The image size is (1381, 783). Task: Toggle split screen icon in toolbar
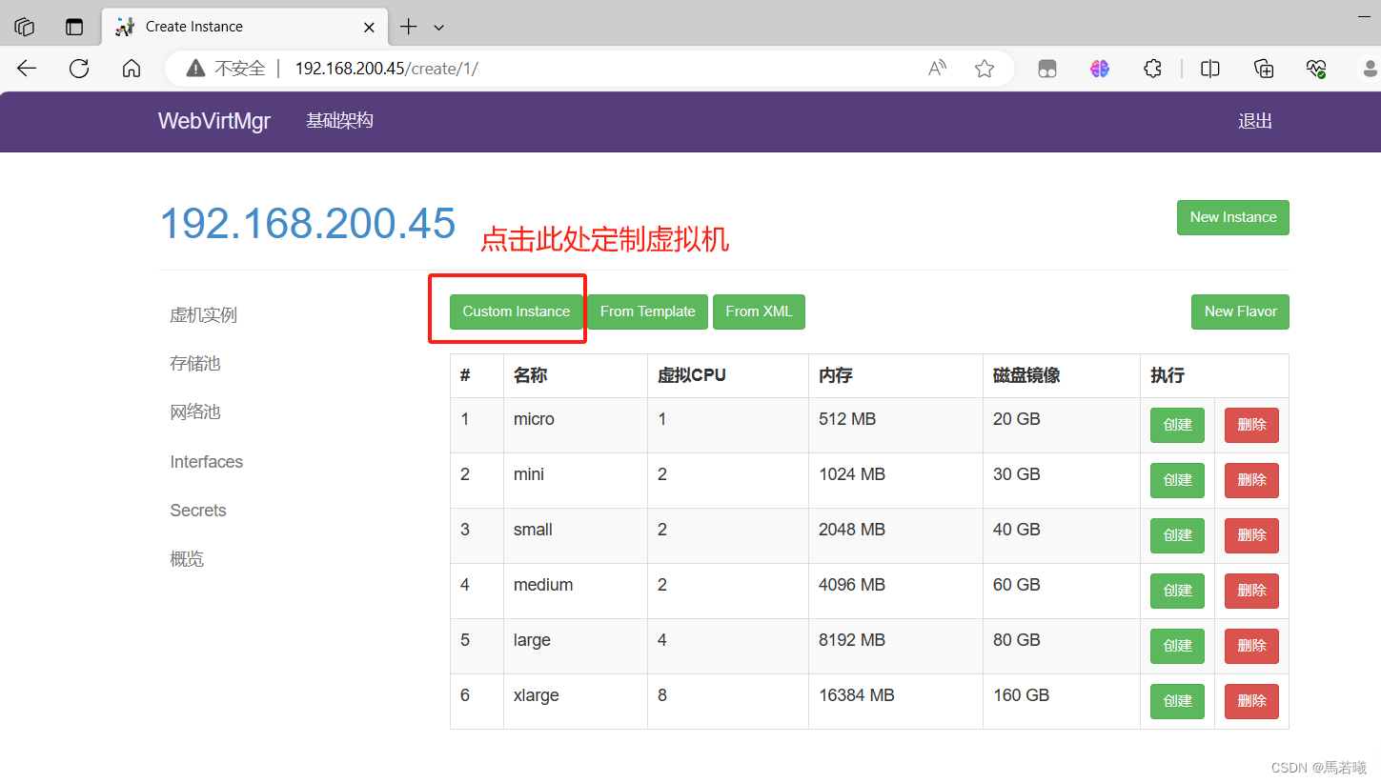1210,69
